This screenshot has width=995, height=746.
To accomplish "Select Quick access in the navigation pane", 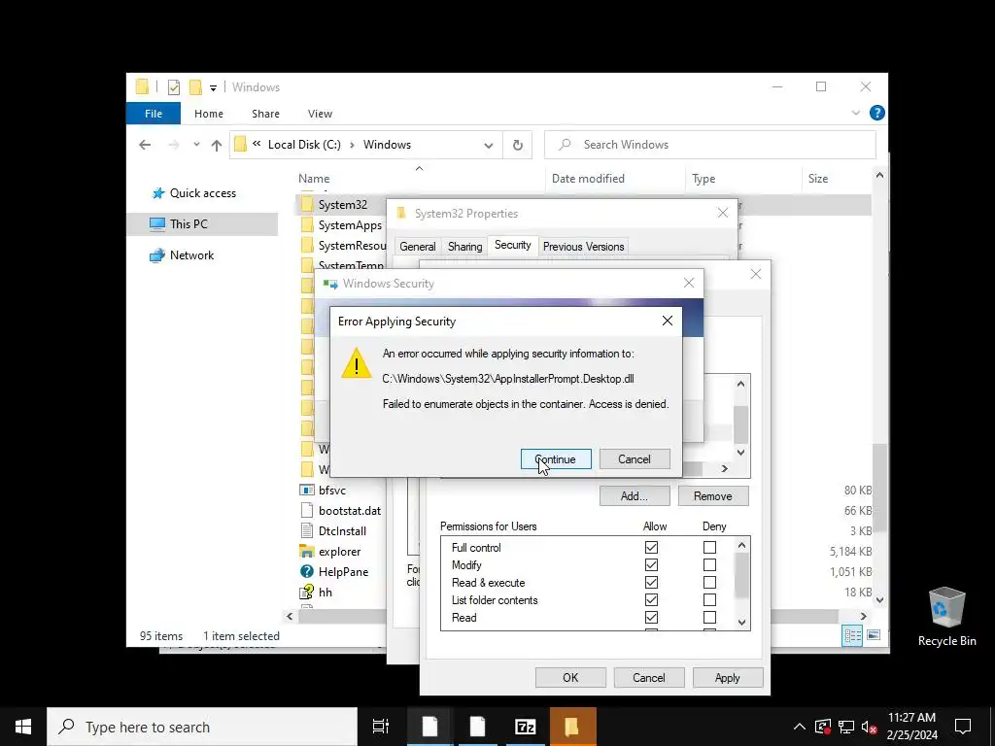I will tap(203, 193).
